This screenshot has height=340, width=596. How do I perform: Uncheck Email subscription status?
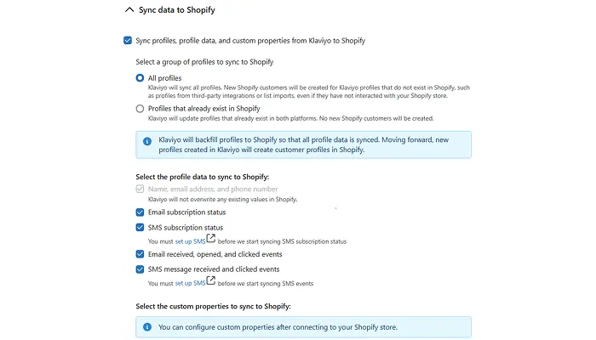point(140,212)
